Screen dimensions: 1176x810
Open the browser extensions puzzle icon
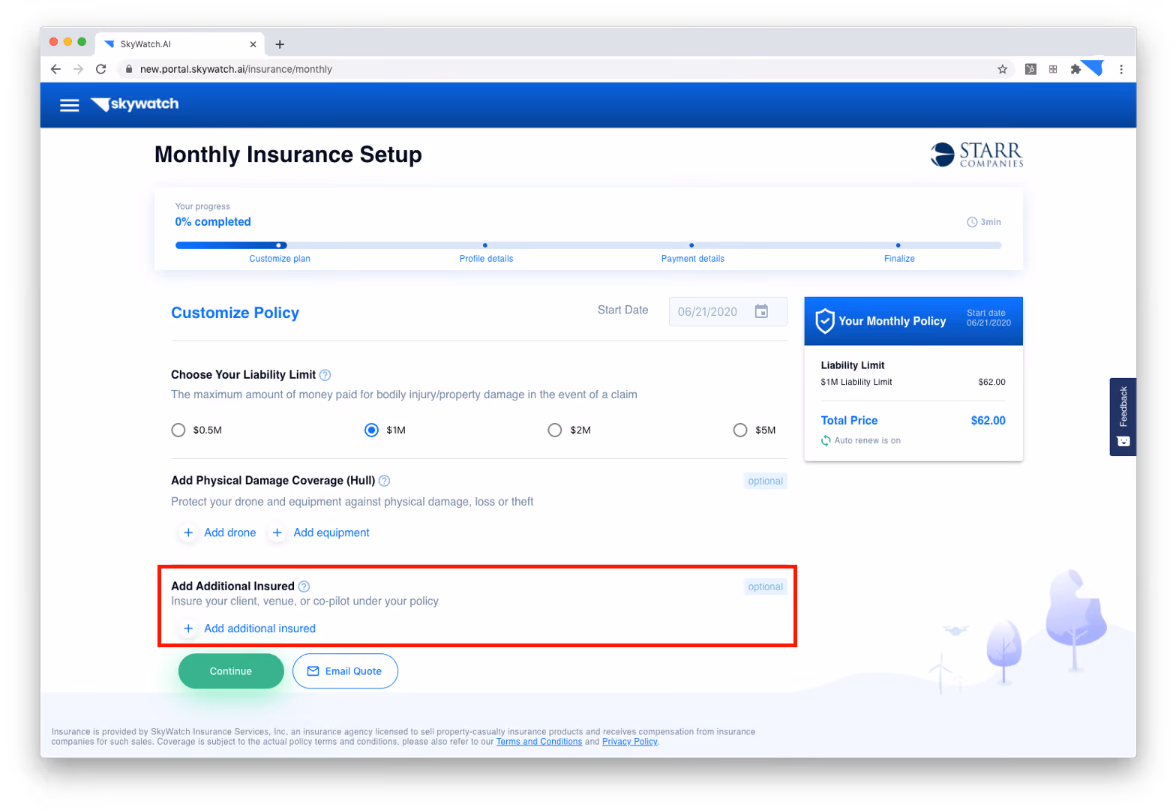tap(1075, 69)
